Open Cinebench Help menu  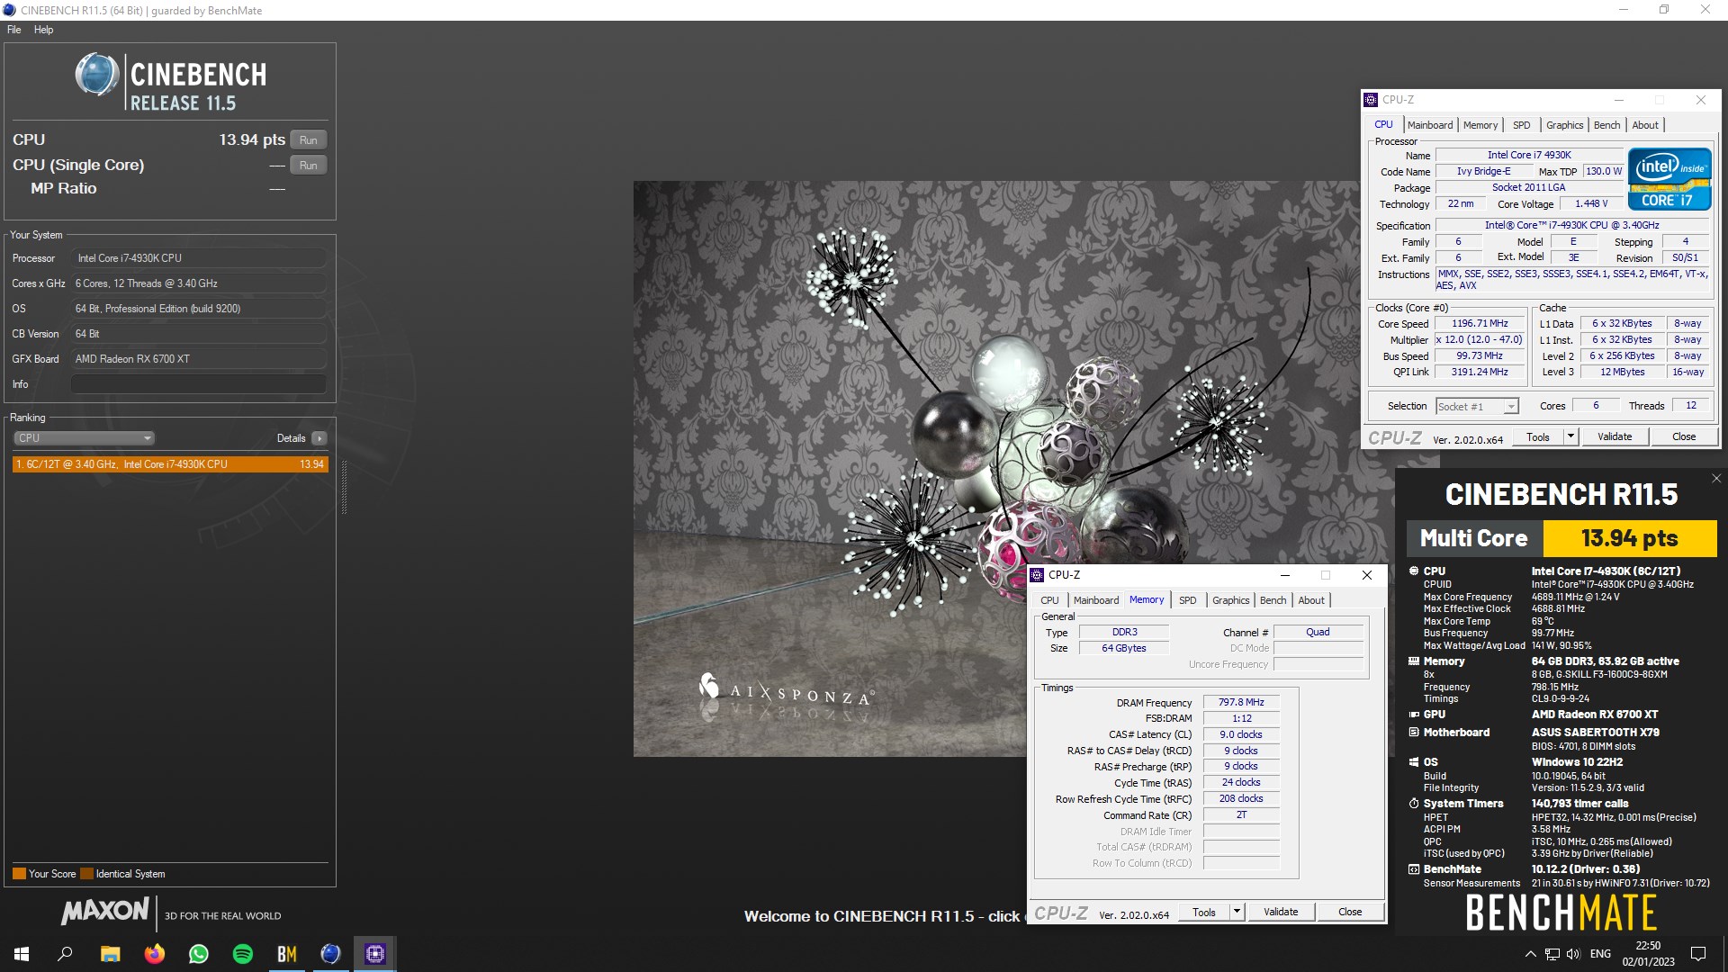pyautogui.click(x=43, y=30)
